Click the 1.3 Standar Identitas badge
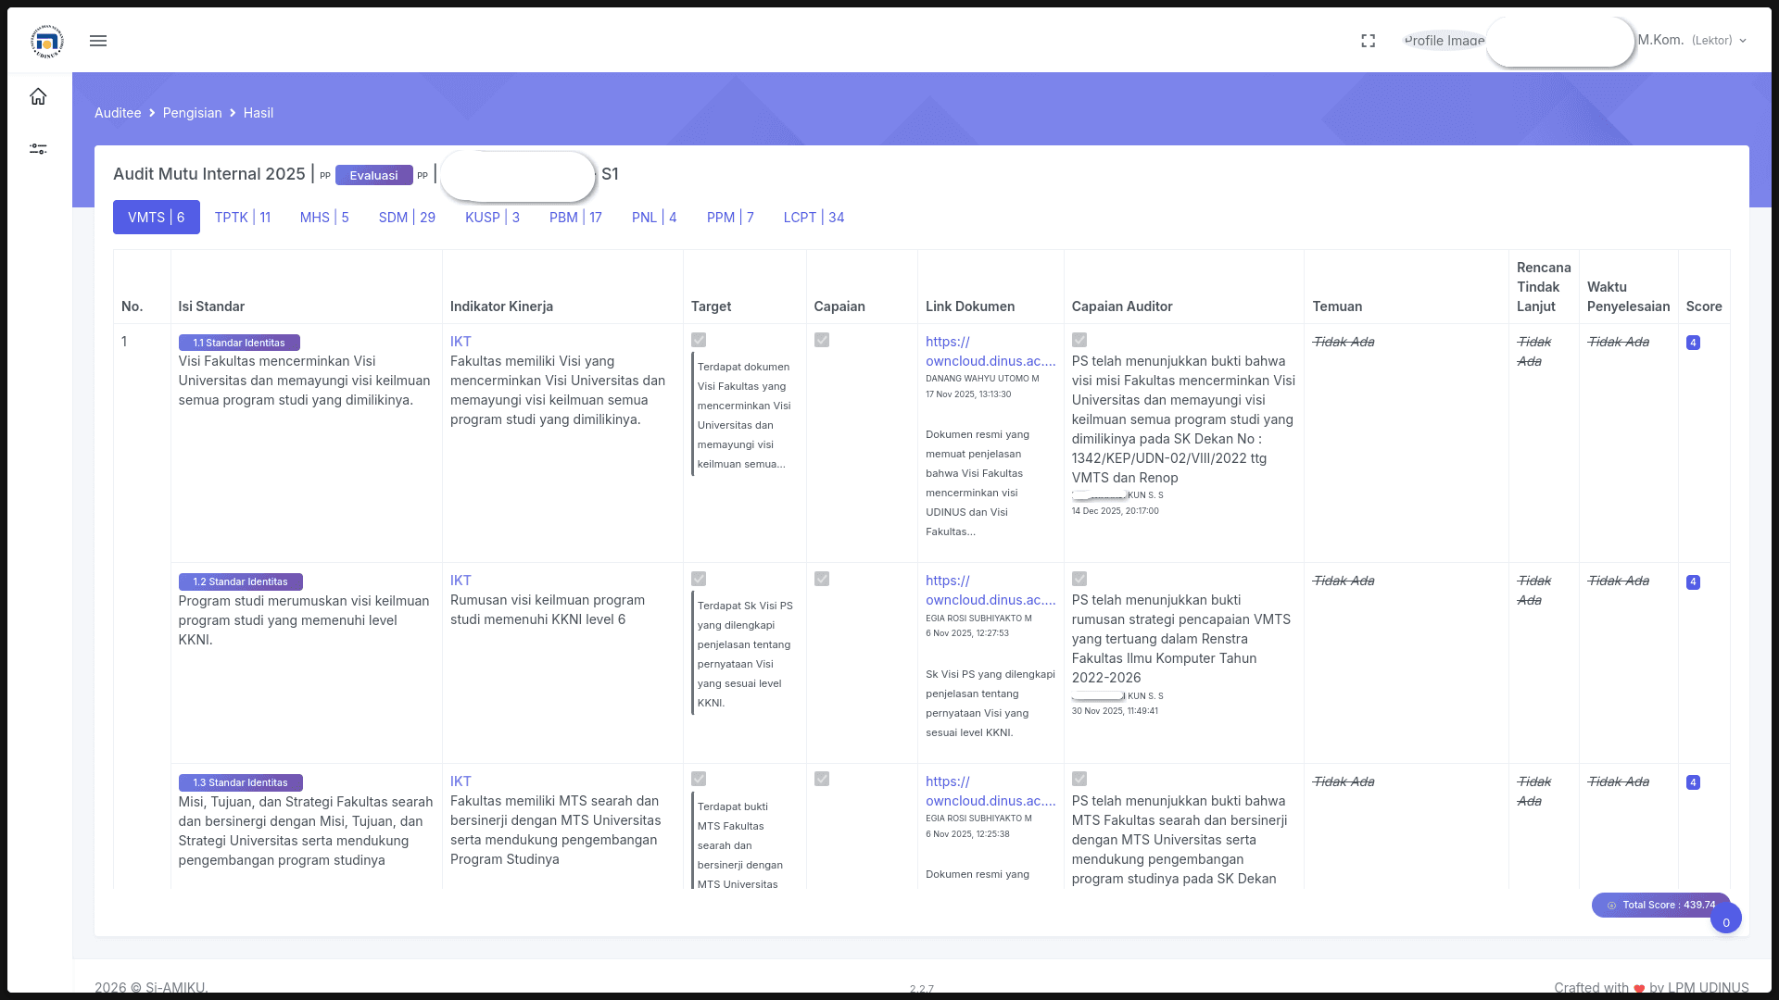 pos(240,782)
